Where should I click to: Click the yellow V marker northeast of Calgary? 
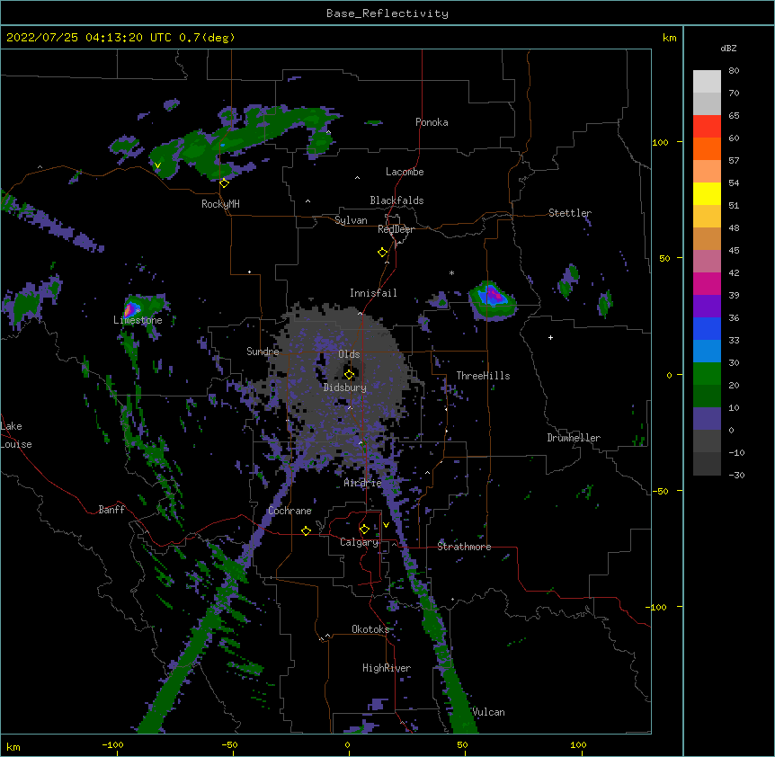pos(386,525)
